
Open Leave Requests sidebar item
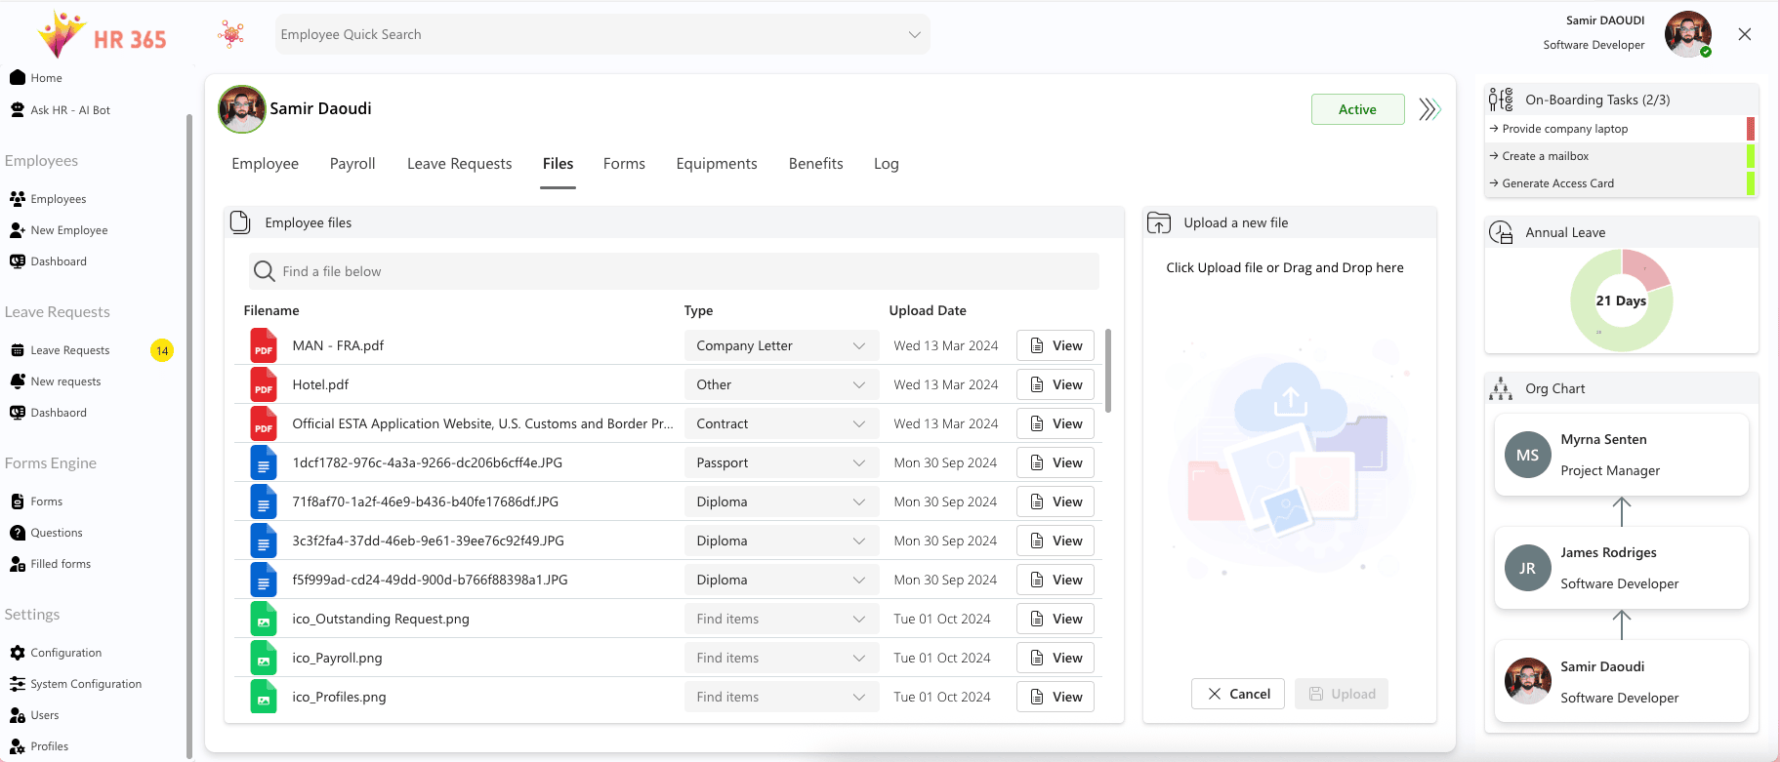60,350
